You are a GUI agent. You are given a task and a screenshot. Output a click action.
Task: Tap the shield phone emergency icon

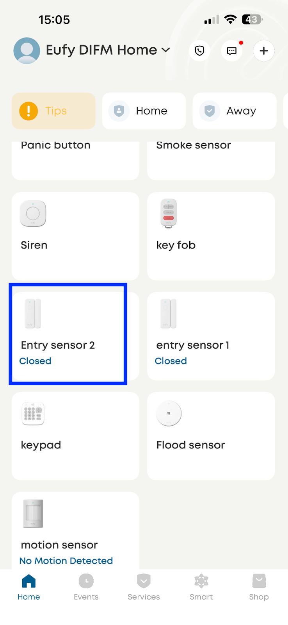coord(199,51)
